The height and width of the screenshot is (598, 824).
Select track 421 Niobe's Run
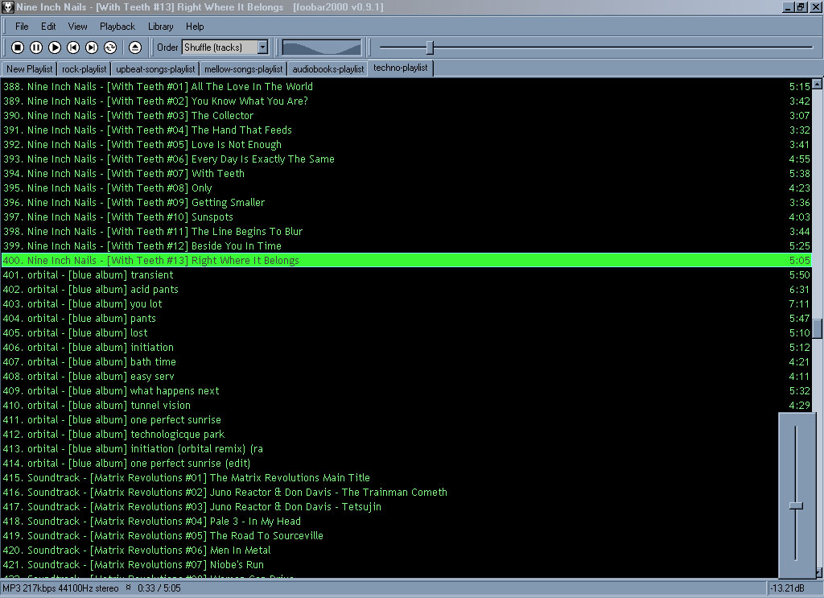[x=389, y=565]
